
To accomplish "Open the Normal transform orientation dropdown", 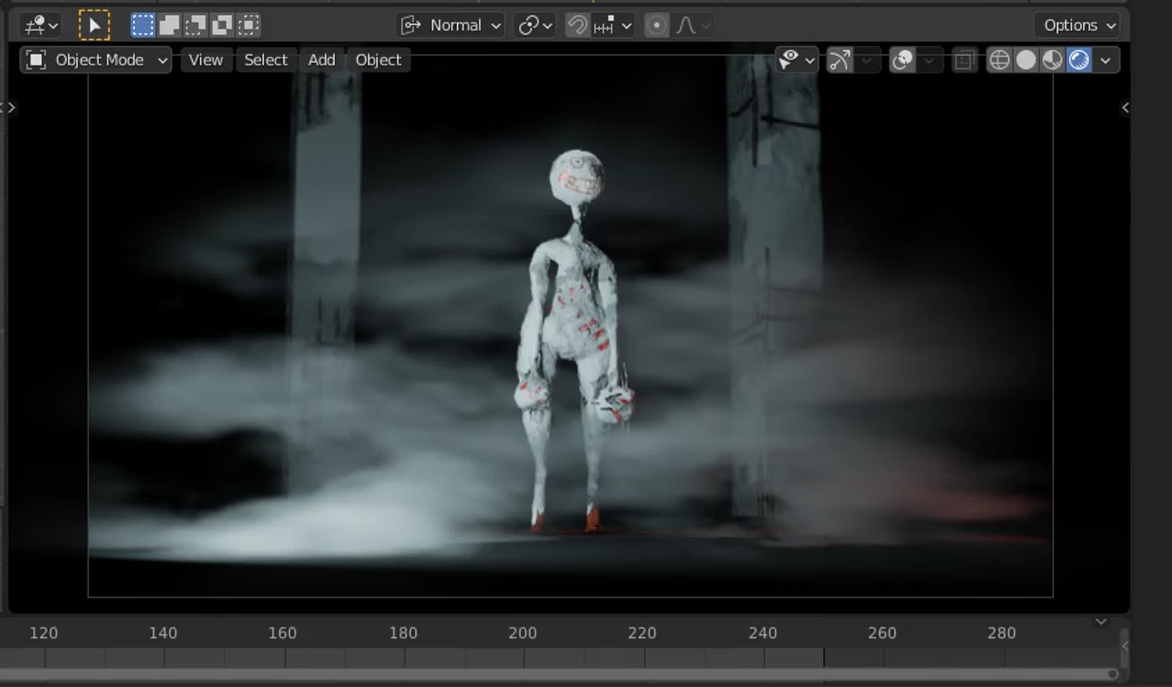I will (x=450, y=25).
